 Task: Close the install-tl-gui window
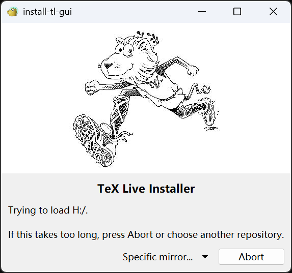tap(273, 12)
